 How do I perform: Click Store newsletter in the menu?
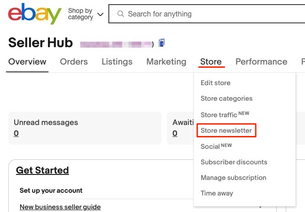pos(226,130)
